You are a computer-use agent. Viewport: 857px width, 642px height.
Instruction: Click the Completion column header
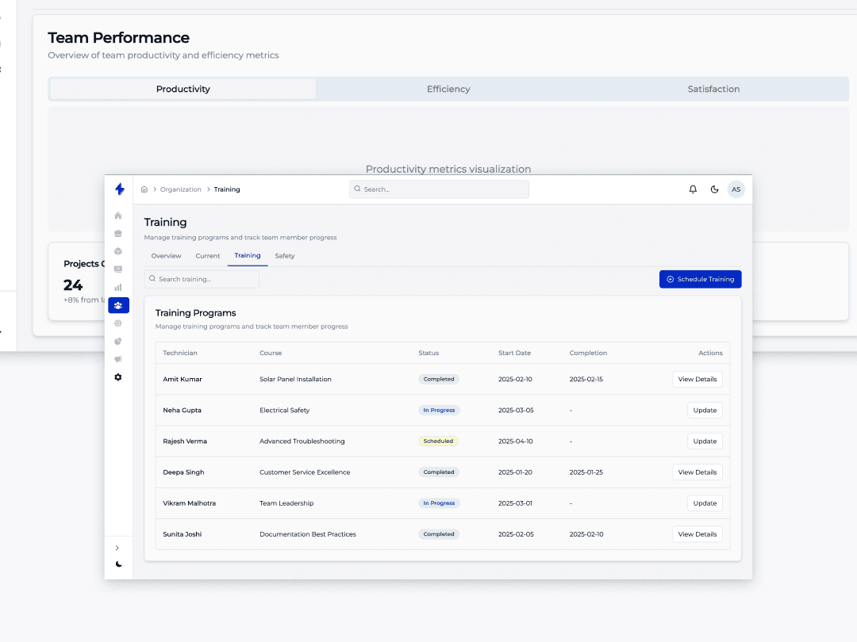click(x=588, y=353)
